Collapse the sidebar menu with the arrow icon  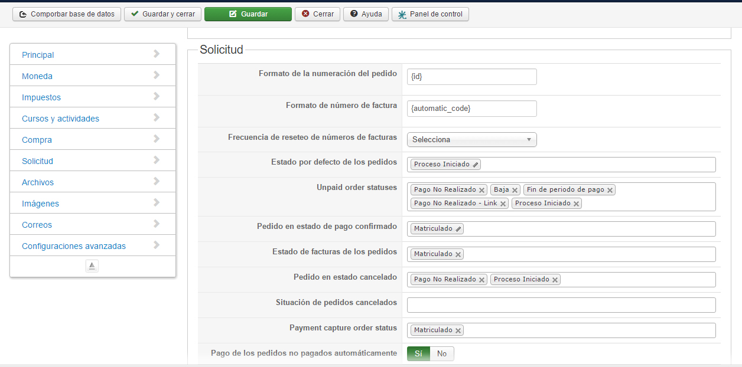[x=92, y=266]
